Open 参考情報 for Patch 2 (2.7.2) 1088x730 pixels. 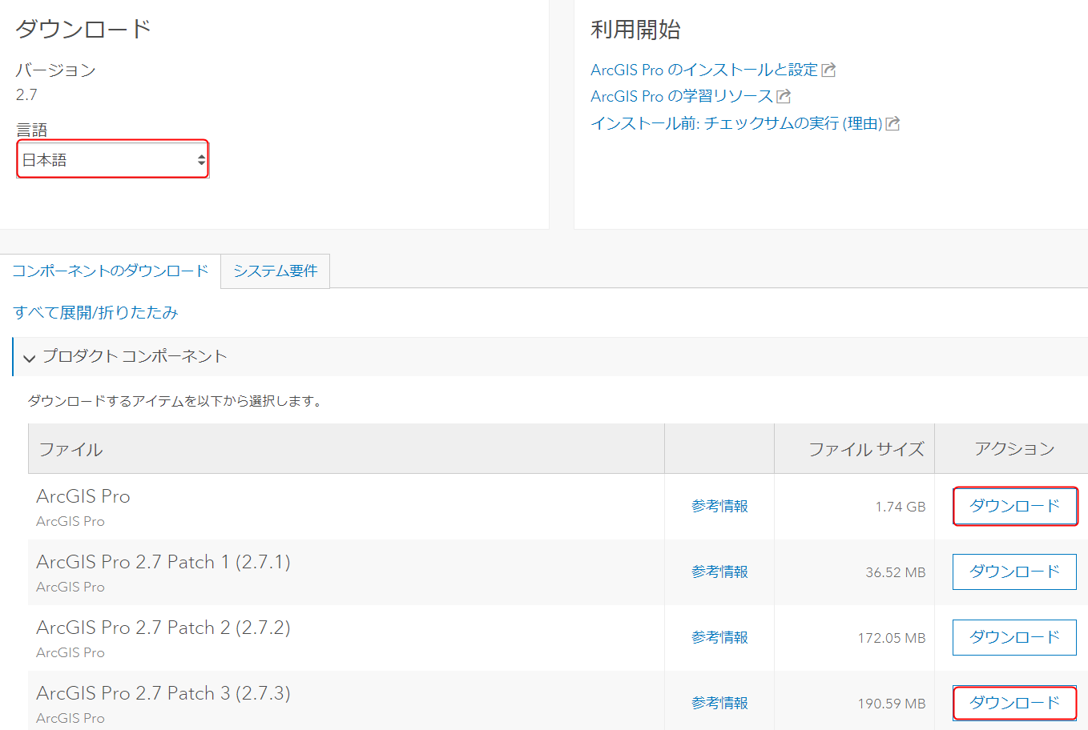tap(719, 637)
